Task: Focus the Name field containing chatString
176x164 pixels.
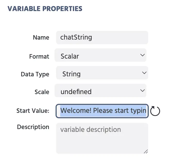Action: (x=102, y=38)
